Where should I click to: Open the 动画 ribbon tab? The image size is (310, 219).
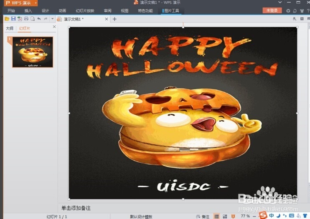tap(62, 11)
